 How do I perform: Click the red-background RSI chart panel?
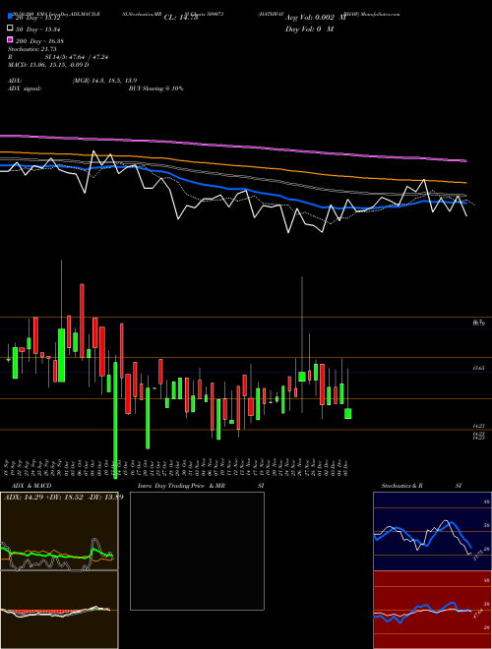coord(432,610)
